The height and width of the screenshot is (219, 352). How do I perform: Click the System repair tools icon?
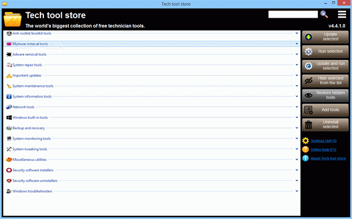[x=9, y=65]
